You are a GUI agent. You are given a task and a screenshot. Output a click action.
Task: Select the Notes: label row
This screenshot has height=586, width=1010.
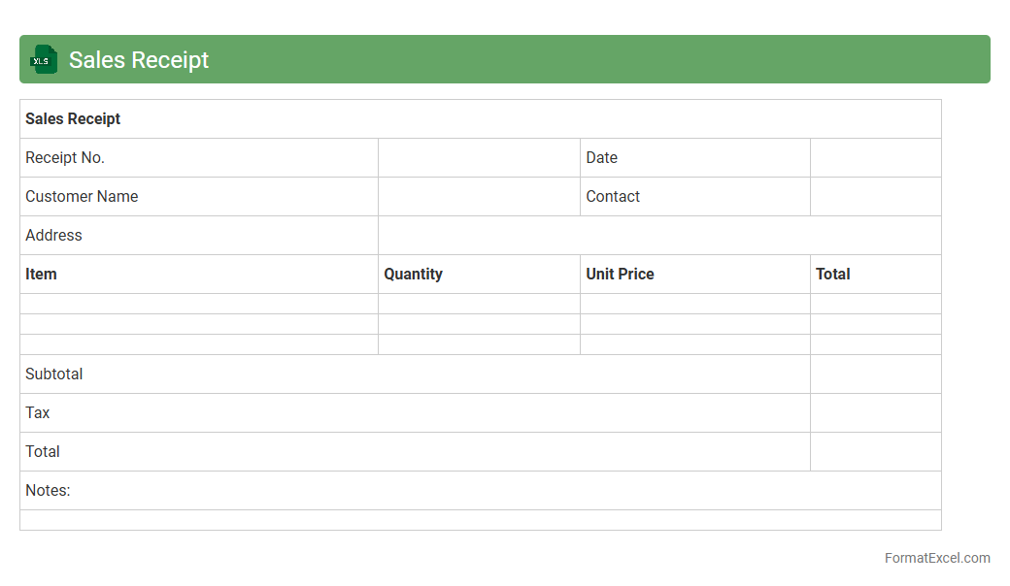tap(480, 491)
